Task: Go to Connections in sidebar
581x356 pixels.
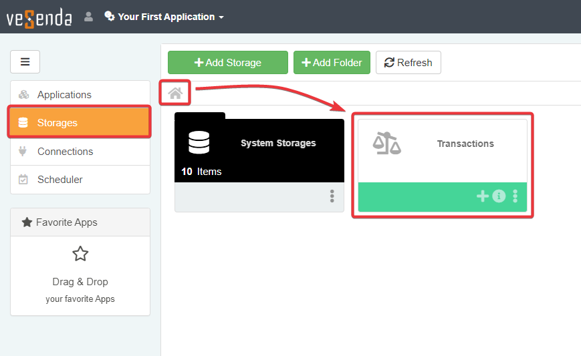Action: 65,152
